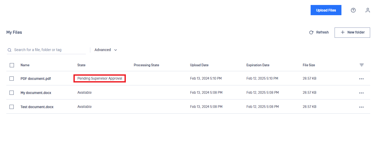This screenshot has height=160, width=378.
Task: Click the Upload Files button
Action: pyautogui.click(x=326, y=10)
